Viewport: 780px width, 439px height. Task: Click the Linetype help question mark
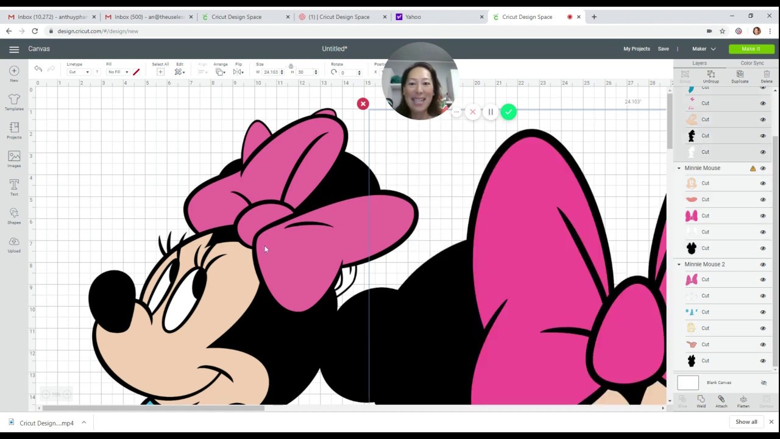[x=96, y=72]
